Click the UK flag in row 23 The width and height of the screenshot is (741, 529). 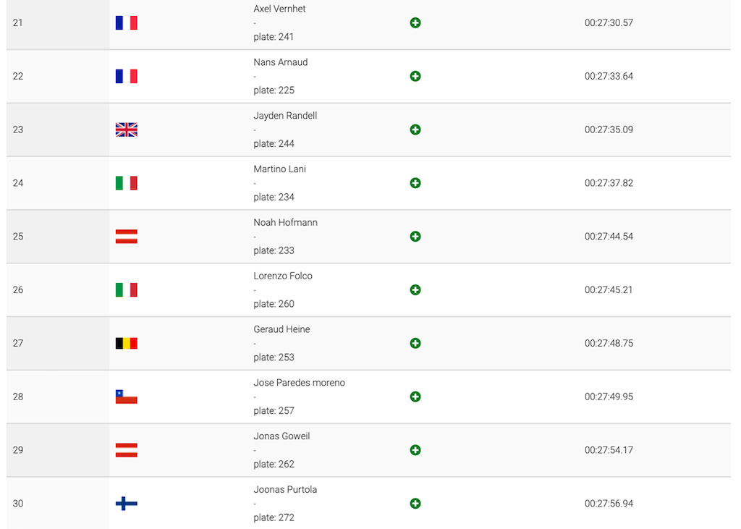click(x=126, y=130)
